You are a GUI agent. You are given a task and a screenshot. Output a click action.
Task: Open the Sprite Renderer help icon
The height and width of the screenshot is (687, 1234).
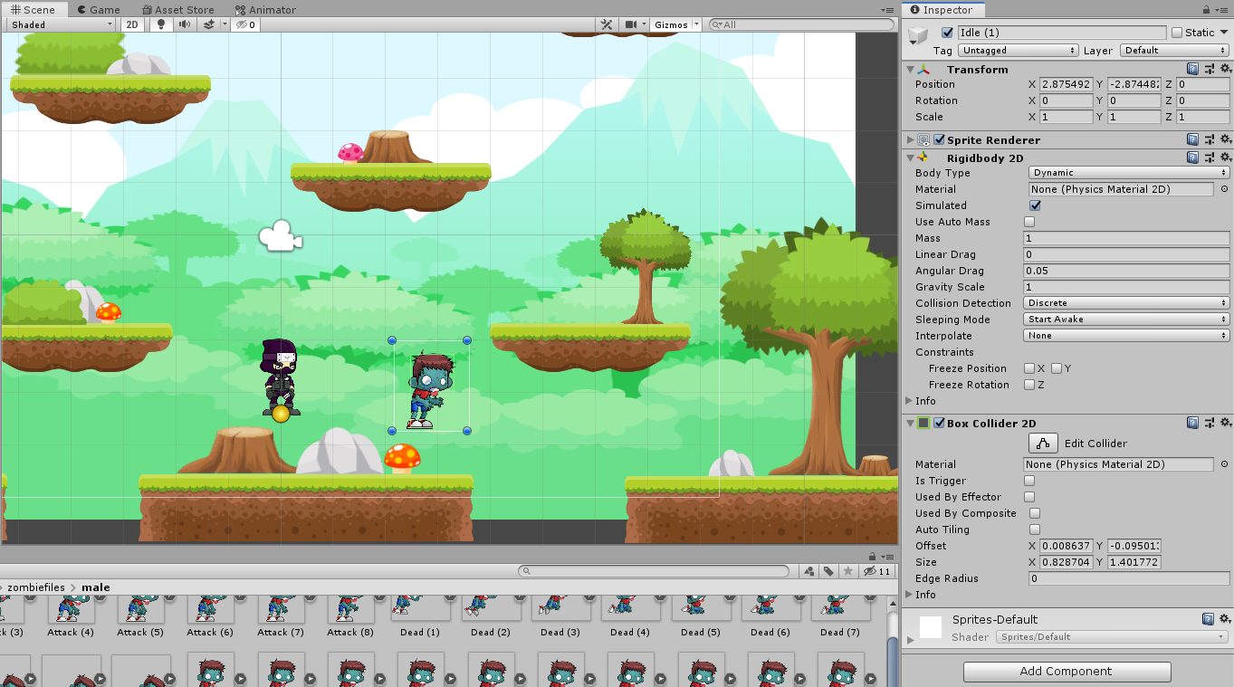click(x=1193, y=139)
